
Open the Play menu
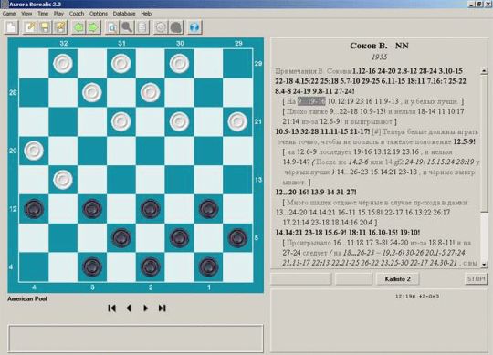58,14
